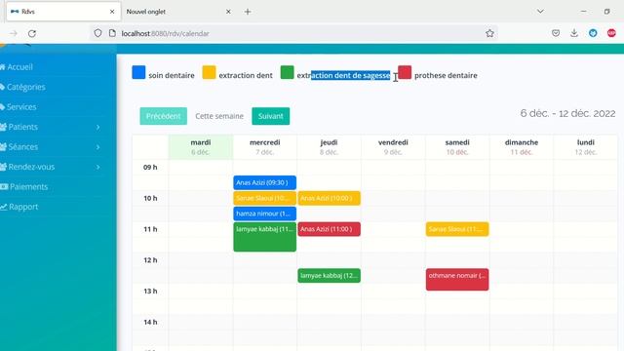624x351 pixels.
Task: Click the green extraction dent de sagesse swatch
Action: tap(287, 72)
